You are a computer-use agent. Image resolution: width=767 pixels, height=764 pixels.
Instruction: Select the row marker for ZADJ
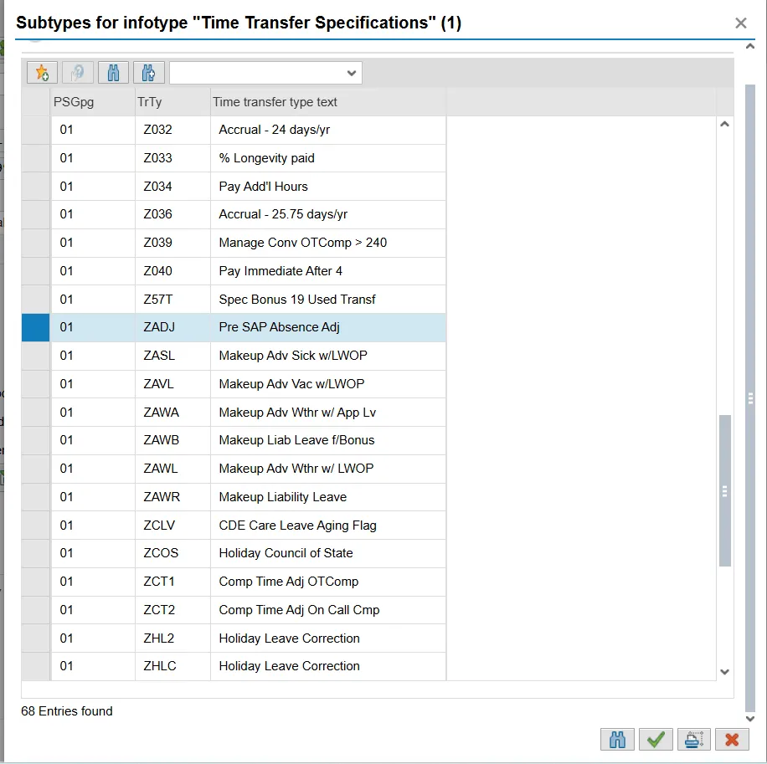tap(35, 327)
